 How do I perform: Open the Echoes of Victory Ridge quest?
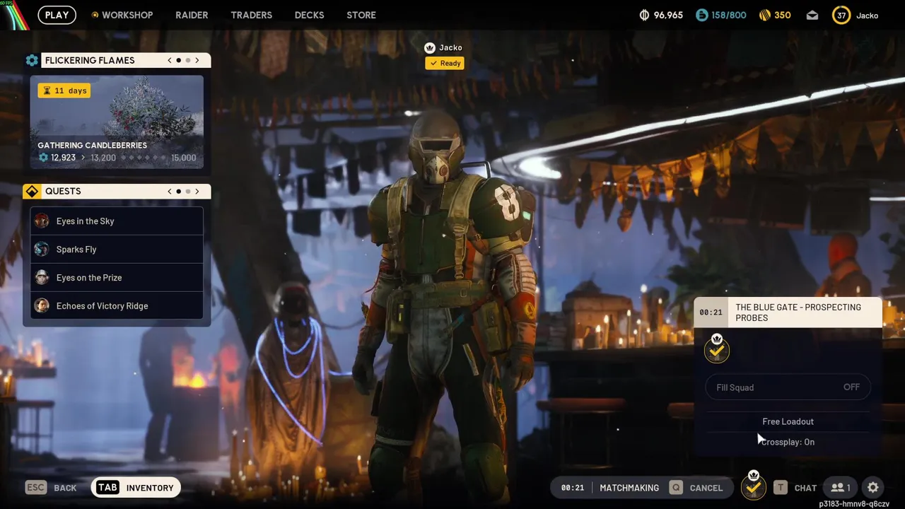[x=117, y=305]
